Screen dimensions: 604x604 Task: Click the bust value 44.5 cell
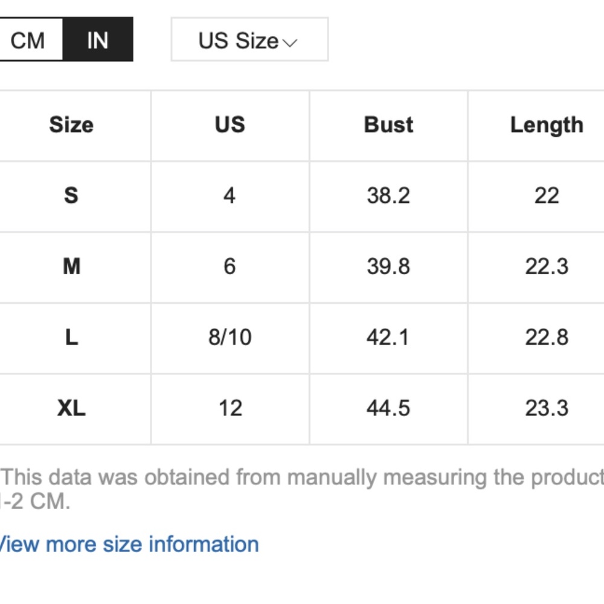point(388,408)
